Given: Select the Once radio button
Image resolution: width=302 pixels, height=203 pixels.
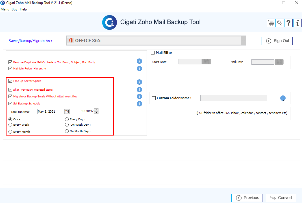Looking at the screenshot, I should pyautogui.click(x=10, y=119).
